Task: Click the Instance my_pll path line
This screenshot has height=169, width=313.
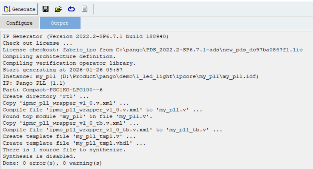Action: (131, 76)
